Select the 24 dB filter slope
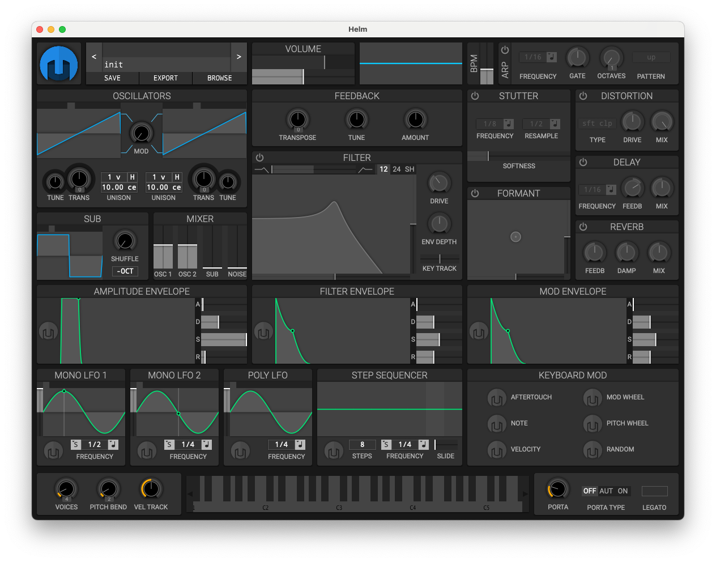The width and height of the screenshot is (716, 562). 397,169
